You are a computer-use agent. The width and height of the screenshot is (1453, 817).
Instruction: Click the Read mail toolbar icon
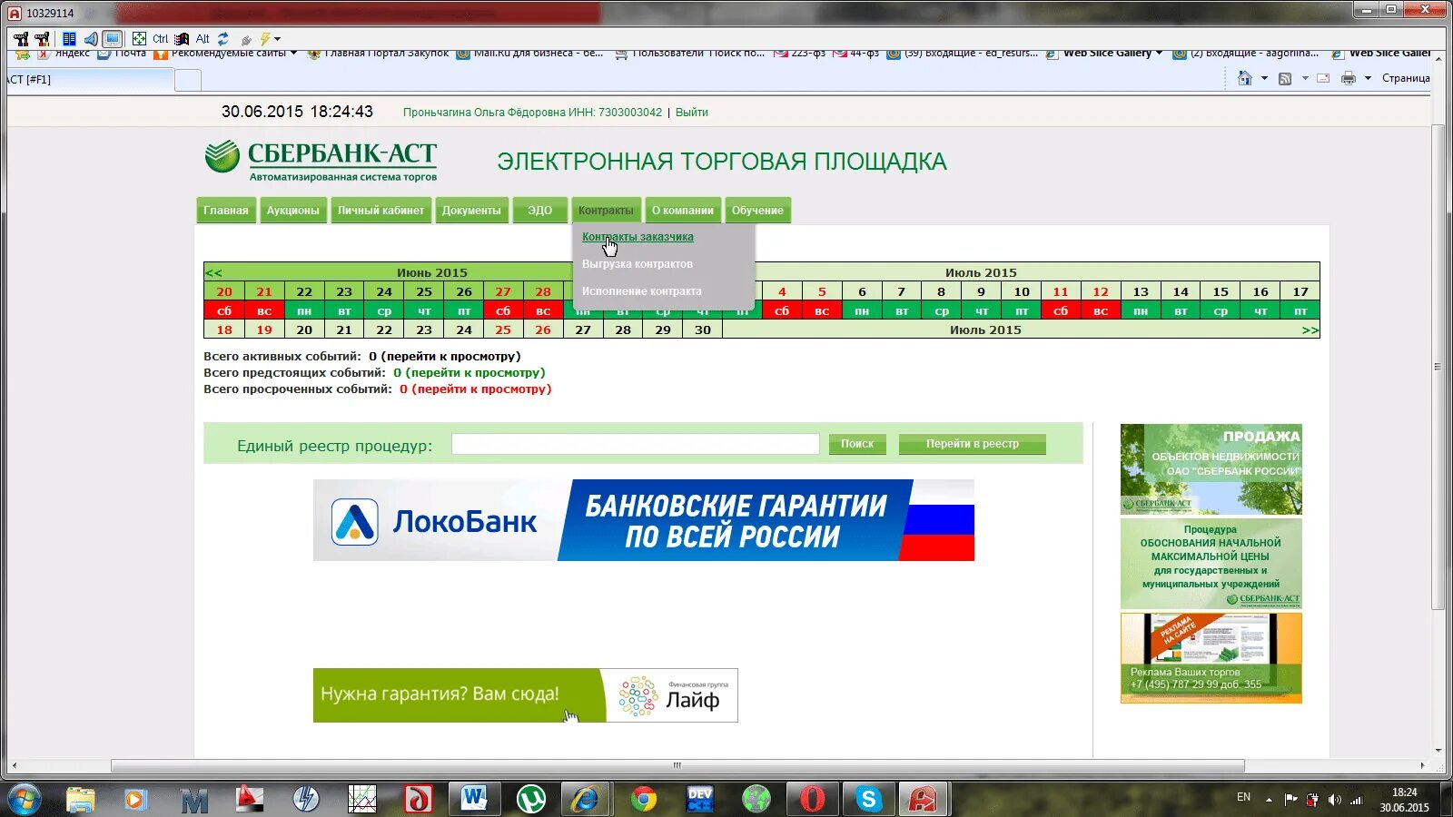1323,78
